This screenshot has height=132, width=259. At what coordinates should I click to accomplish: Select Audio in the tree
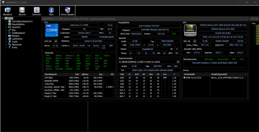click(15, 42)
